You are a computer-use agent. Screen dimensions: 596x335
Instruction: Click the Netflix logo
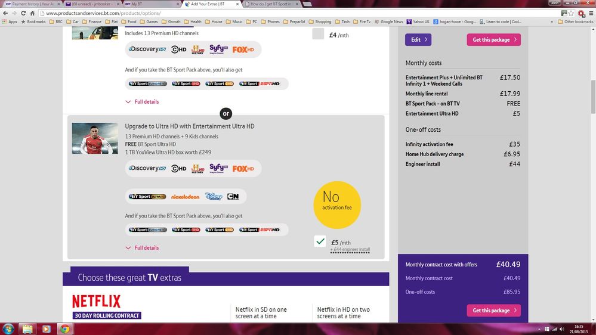97,301
